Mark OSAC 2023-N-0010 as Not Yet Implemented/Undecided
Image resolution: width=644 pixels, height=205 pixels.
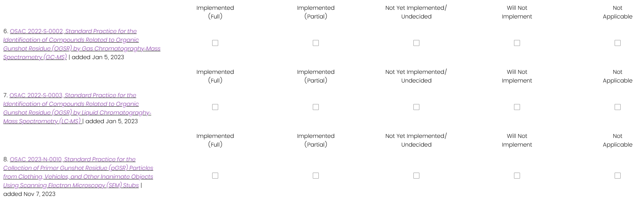[x=416, y=176]
